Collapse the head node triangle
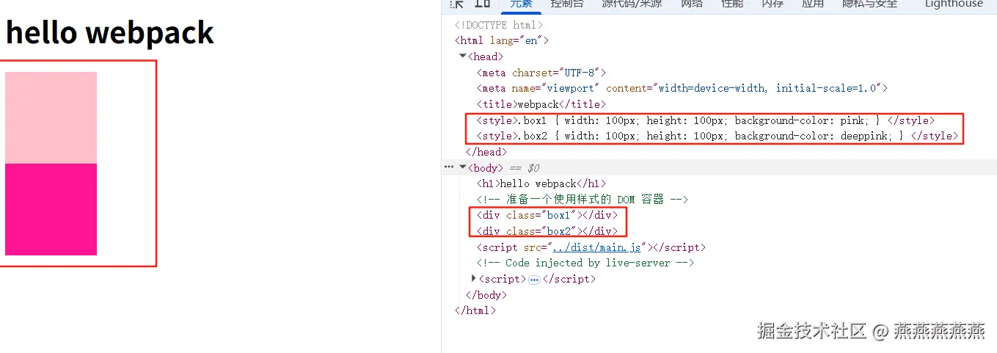 coord(462,56)
